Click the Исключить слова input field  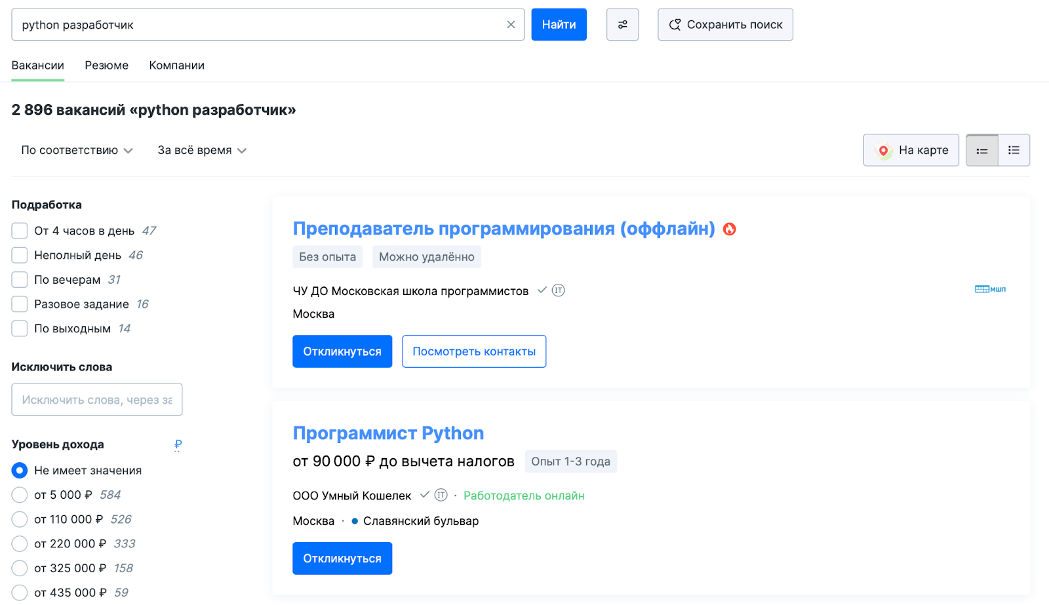point(96,399)
